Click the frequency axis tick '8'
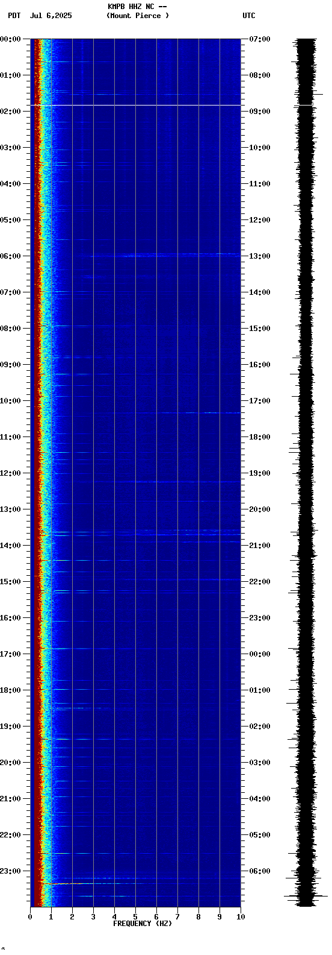 198,917
